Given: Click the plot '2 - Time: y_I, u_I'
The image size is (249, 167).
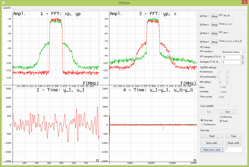Looking at the screenshot, I should point(51,125).
